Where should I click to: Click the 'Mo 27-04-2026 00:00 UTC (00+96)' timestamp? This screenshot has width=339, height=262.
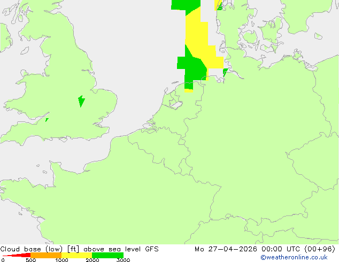pyautogui.click(x=265, y=249)
